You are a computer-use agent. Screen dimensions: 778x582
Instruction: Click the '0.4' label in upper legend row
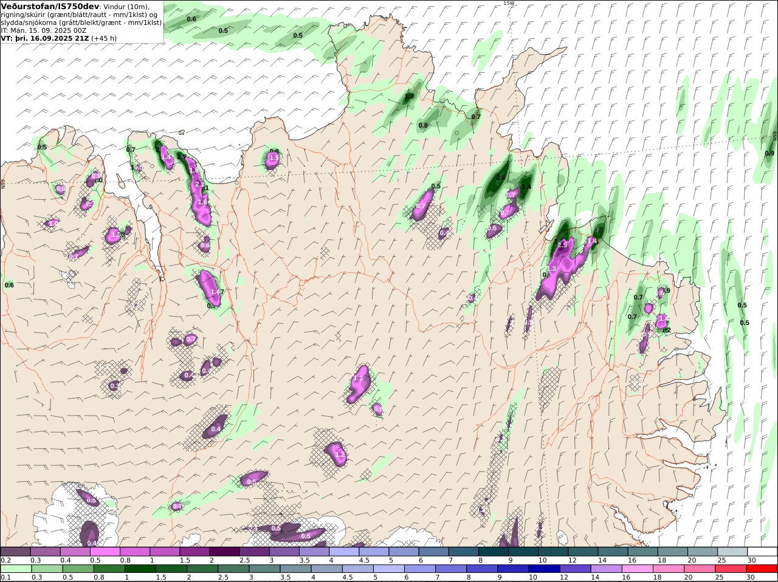pyautogui.click(x=66, y=560)
